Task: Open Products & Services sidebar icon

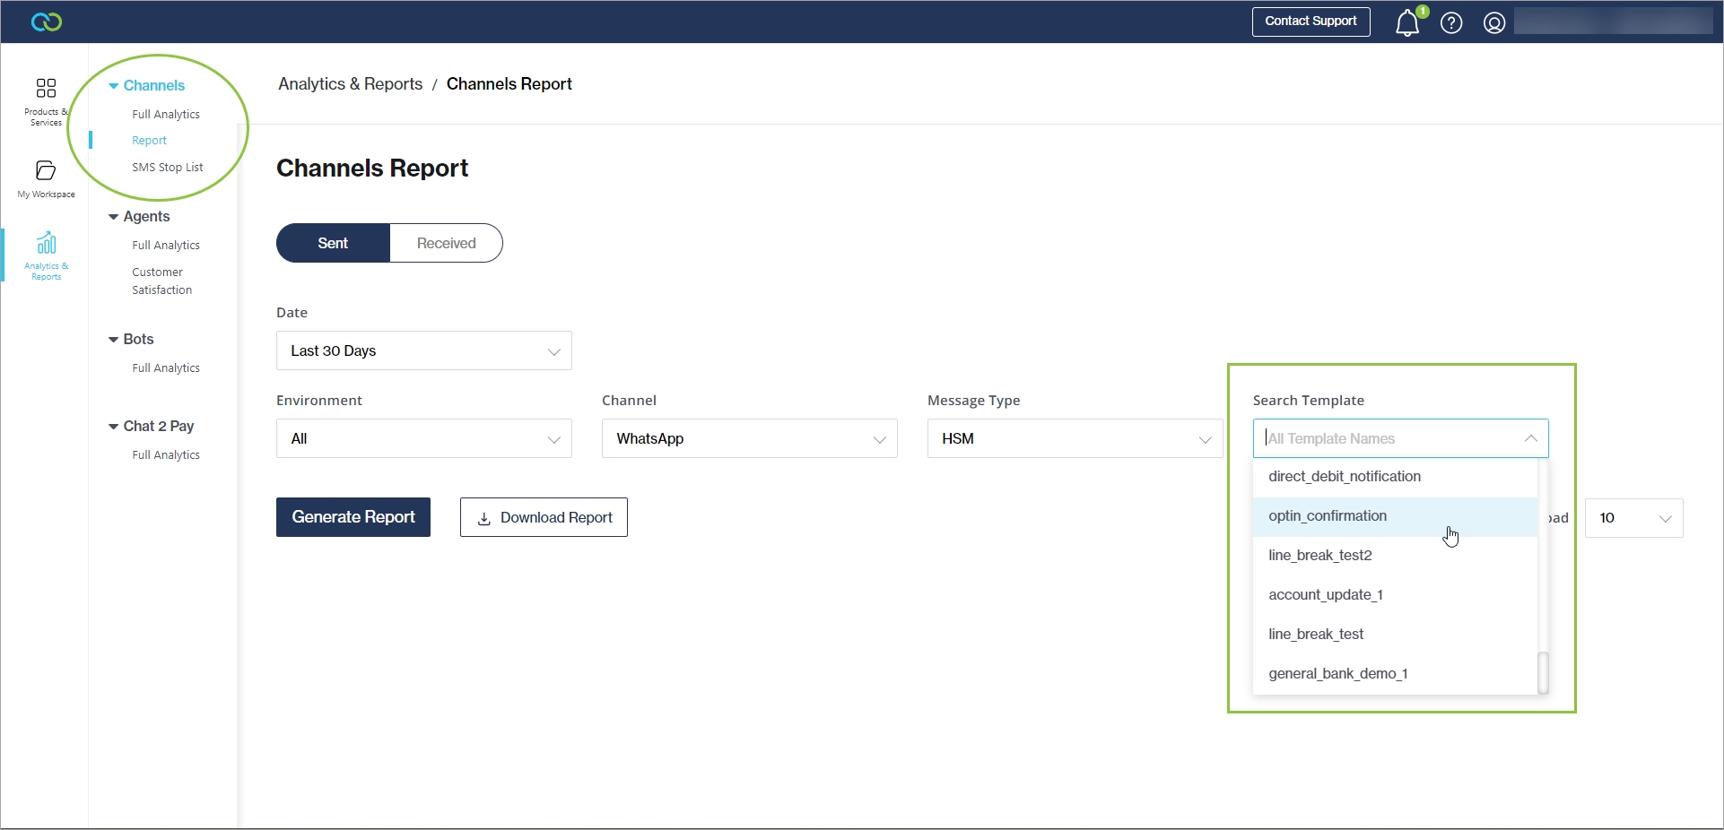Action: (x=46, y=99)
